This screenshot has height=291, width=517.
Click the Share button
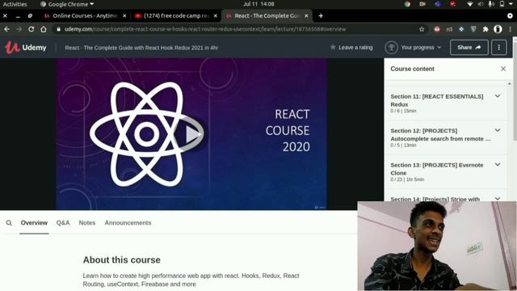pyautogui.click(x=469, y=48)
